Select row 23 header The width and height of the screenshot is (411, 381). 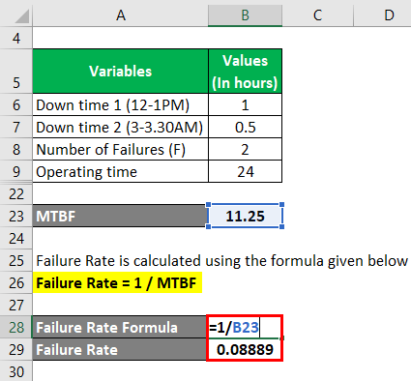(16, 216)
